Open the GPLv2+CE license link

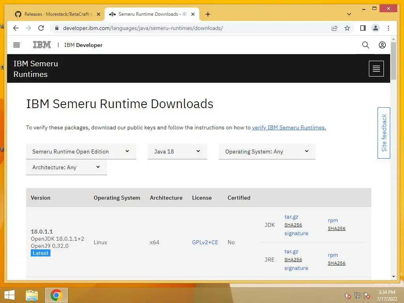[205, 242]
